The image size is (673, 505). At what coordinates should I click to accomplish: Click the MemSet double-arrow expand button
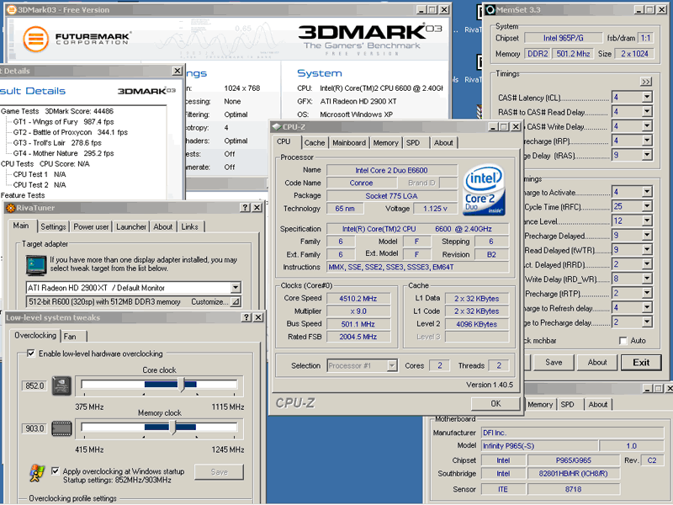[645, 82]
